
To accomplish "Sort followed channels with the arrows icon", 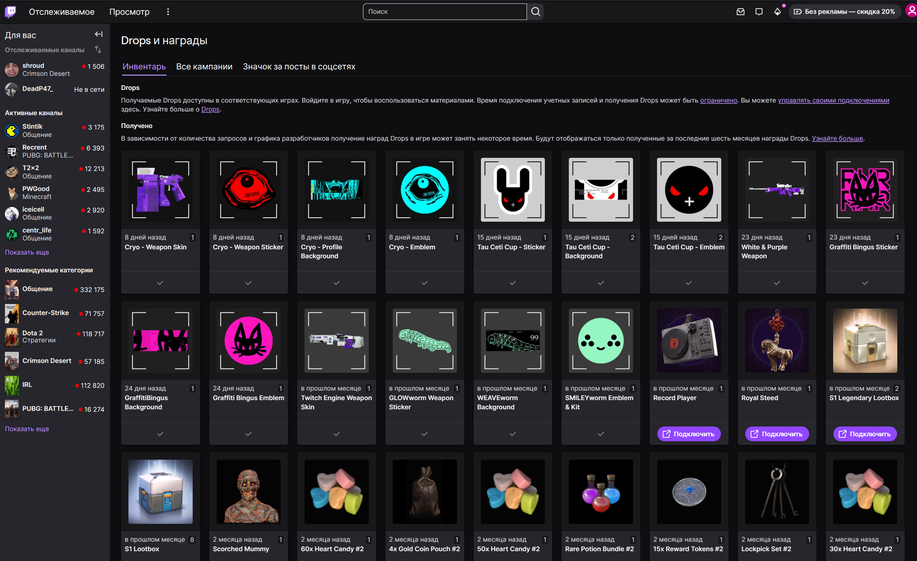I will pyautogui.click(x=98, y=49).
